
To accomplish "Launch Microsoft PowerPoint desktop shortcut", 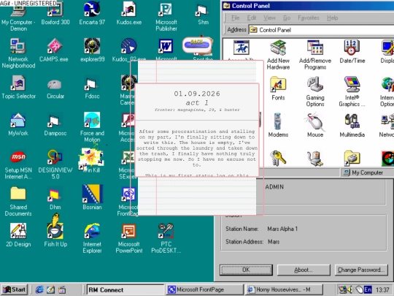I will [x=129, y=238].
